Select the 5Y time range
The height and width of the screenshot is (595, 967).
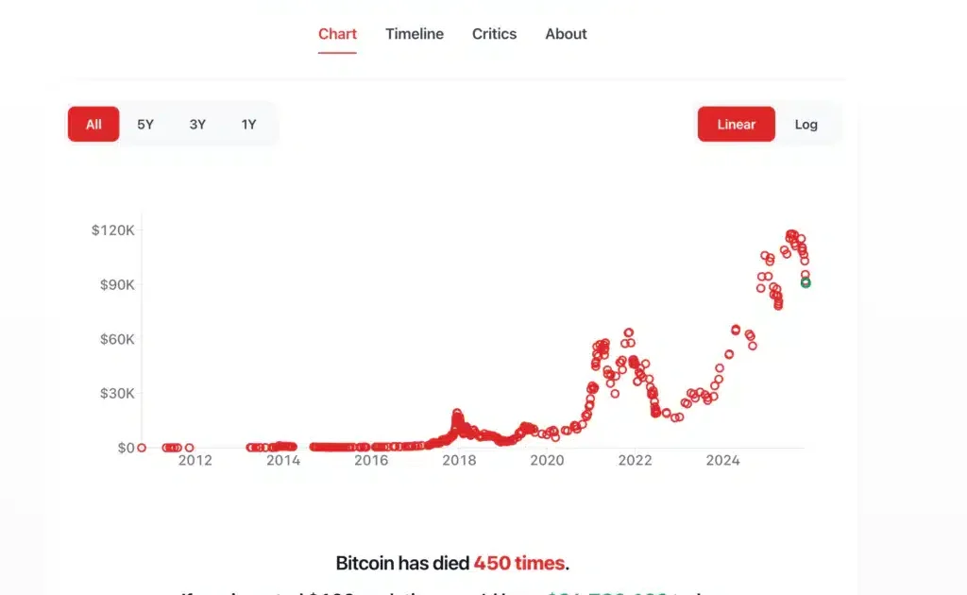145,124
